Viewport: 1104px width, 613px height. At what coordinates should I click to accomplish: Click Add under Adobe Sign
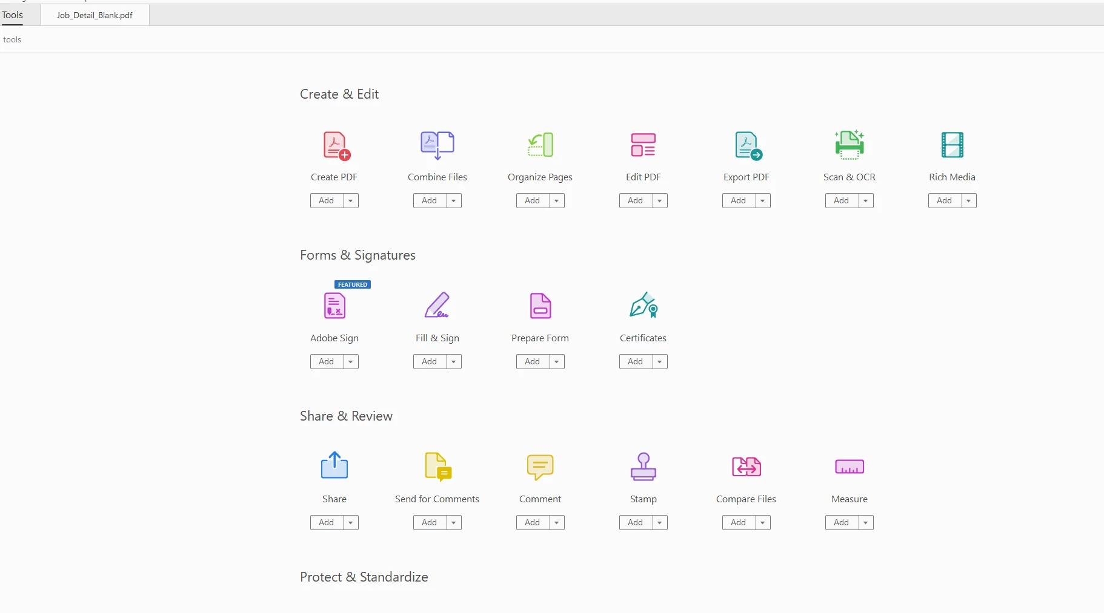327,362
